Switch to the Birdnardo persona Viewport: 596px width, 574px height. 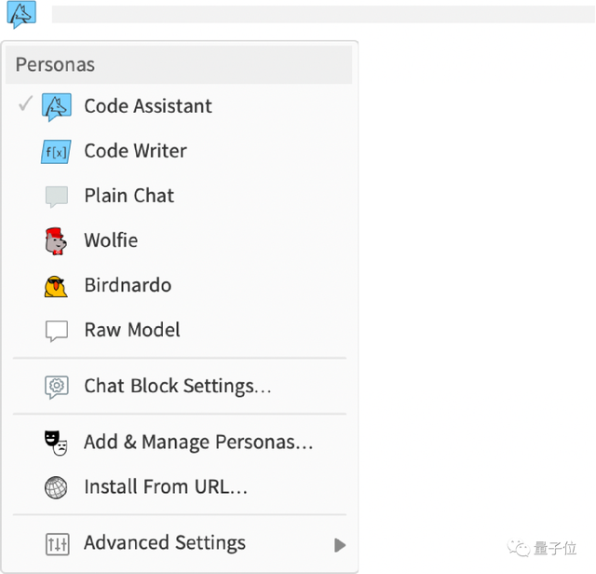tap(128, 285)
